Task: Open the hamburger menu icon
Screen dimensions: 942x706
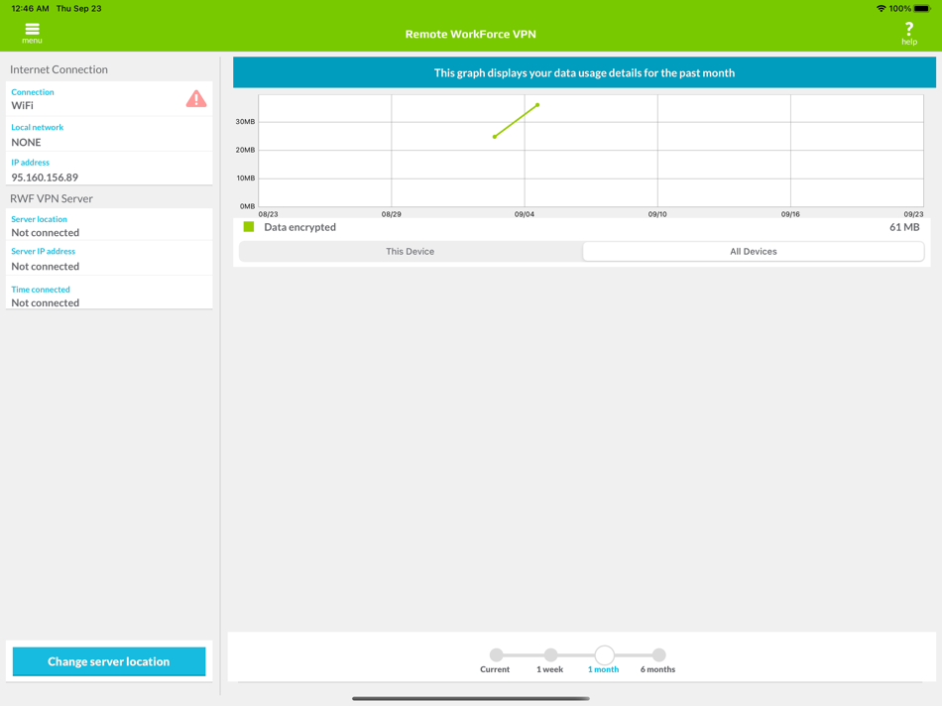Action: [x=32, y=29]
